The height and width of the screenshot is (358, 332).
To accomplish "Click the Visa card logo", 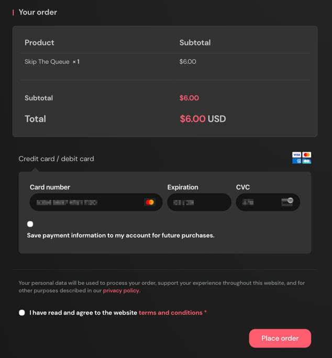I will click(297, 155).
